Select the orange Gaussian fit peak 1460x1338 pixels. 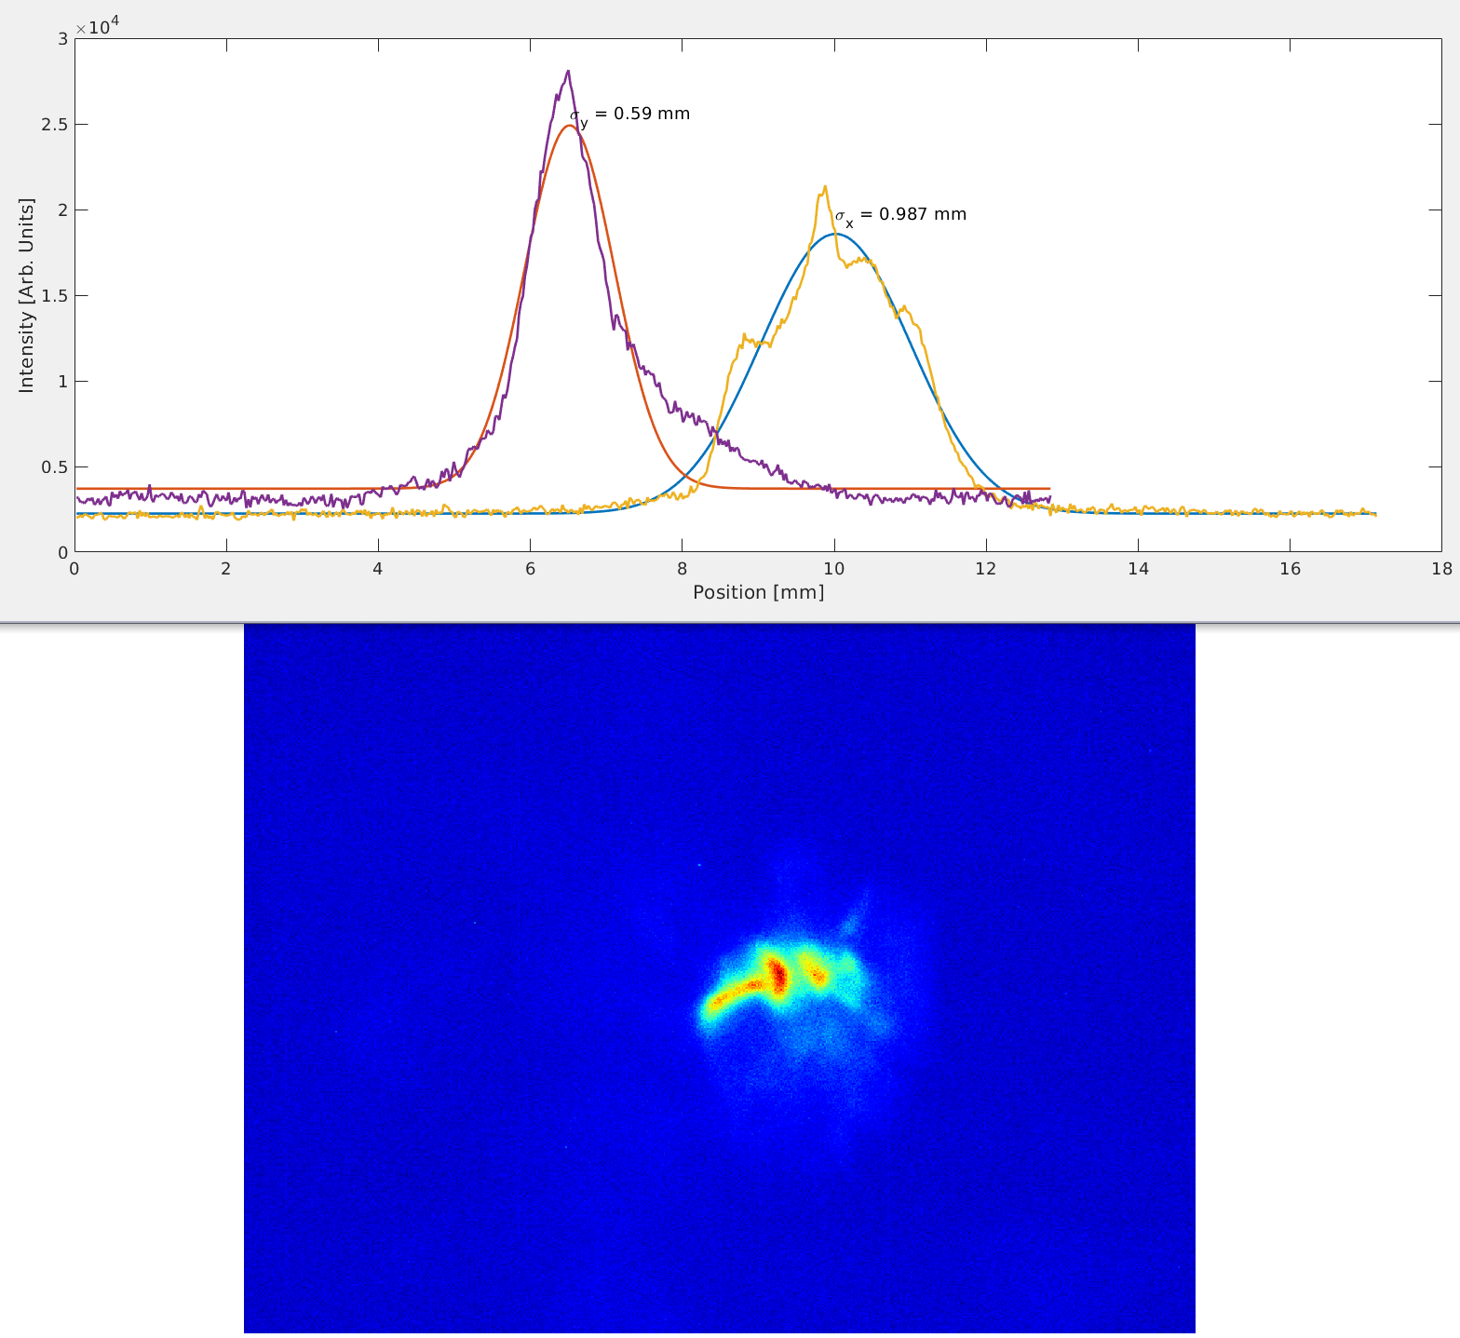(570, 126)
